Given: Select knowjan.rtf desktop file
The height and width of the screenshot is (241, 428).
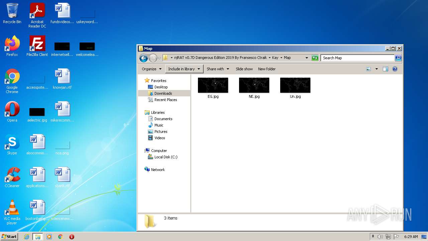Looking at the screenshot, I should pos(62,79).
